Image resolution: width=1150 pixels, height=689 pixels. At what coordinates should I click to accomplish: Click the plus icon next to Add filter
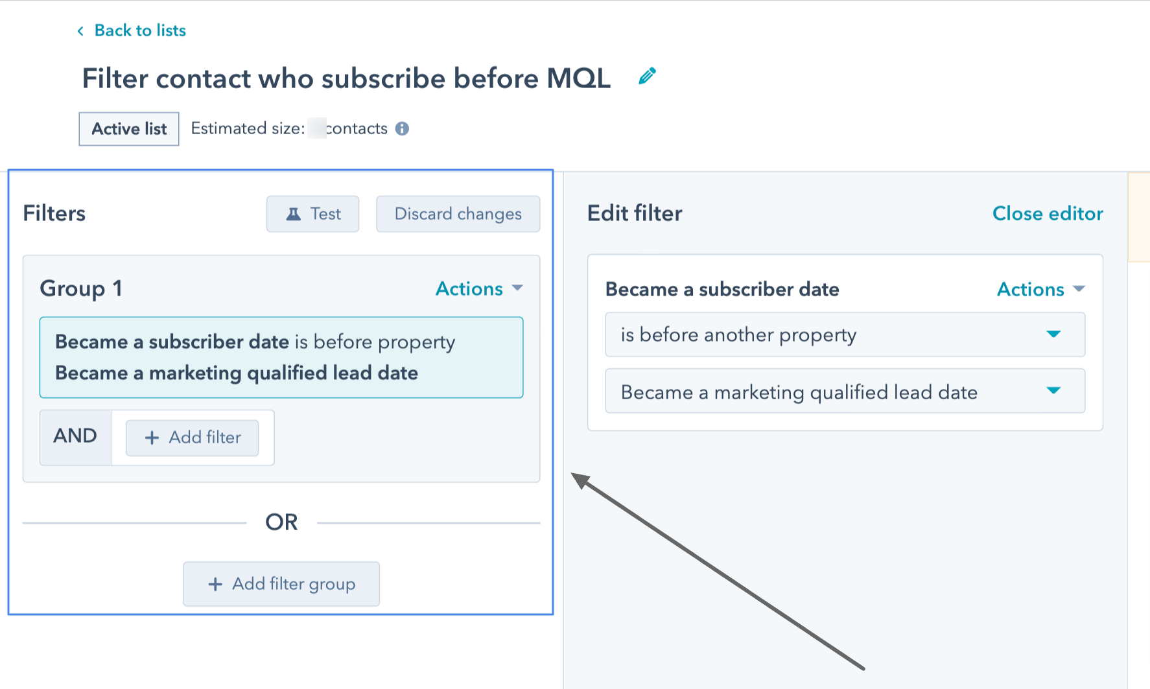click(152, 438)
